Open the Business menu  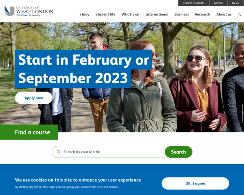pos(182,14)
